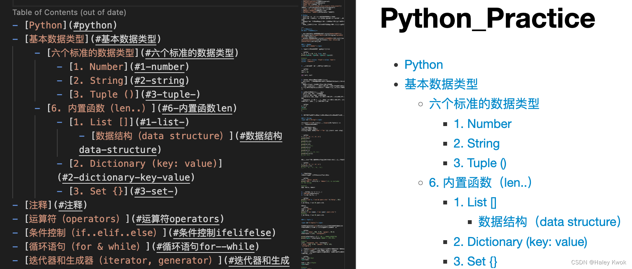Viewport: 632px width, 269px height.
Task: Click the [注释](#注释) editor line
Action: pyautogui.click(x=50, y=205)
